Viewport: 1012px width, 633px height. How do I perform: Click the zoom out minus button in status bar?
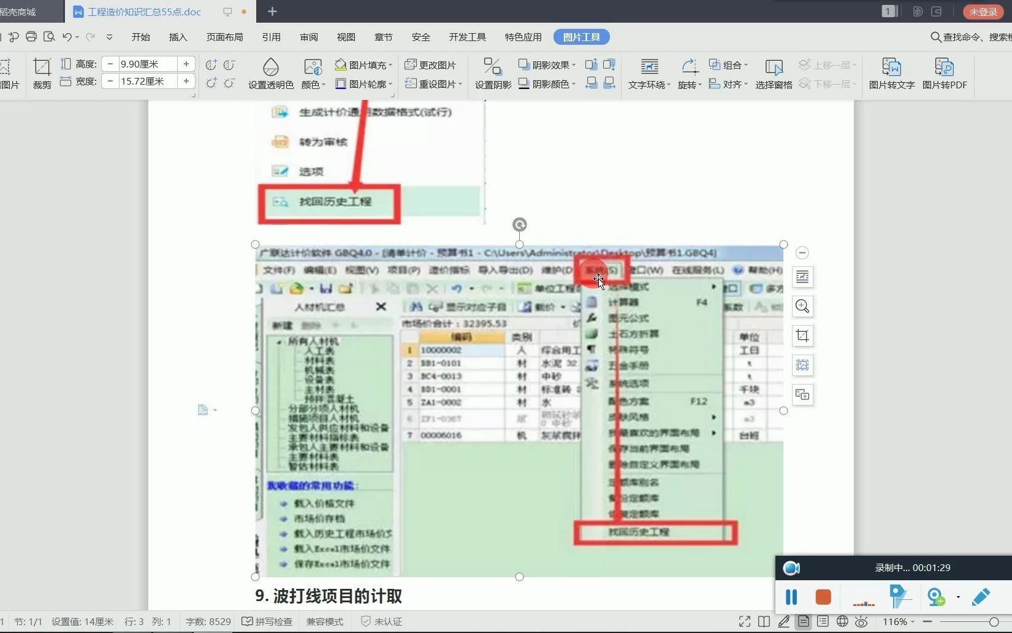point(927,621)
